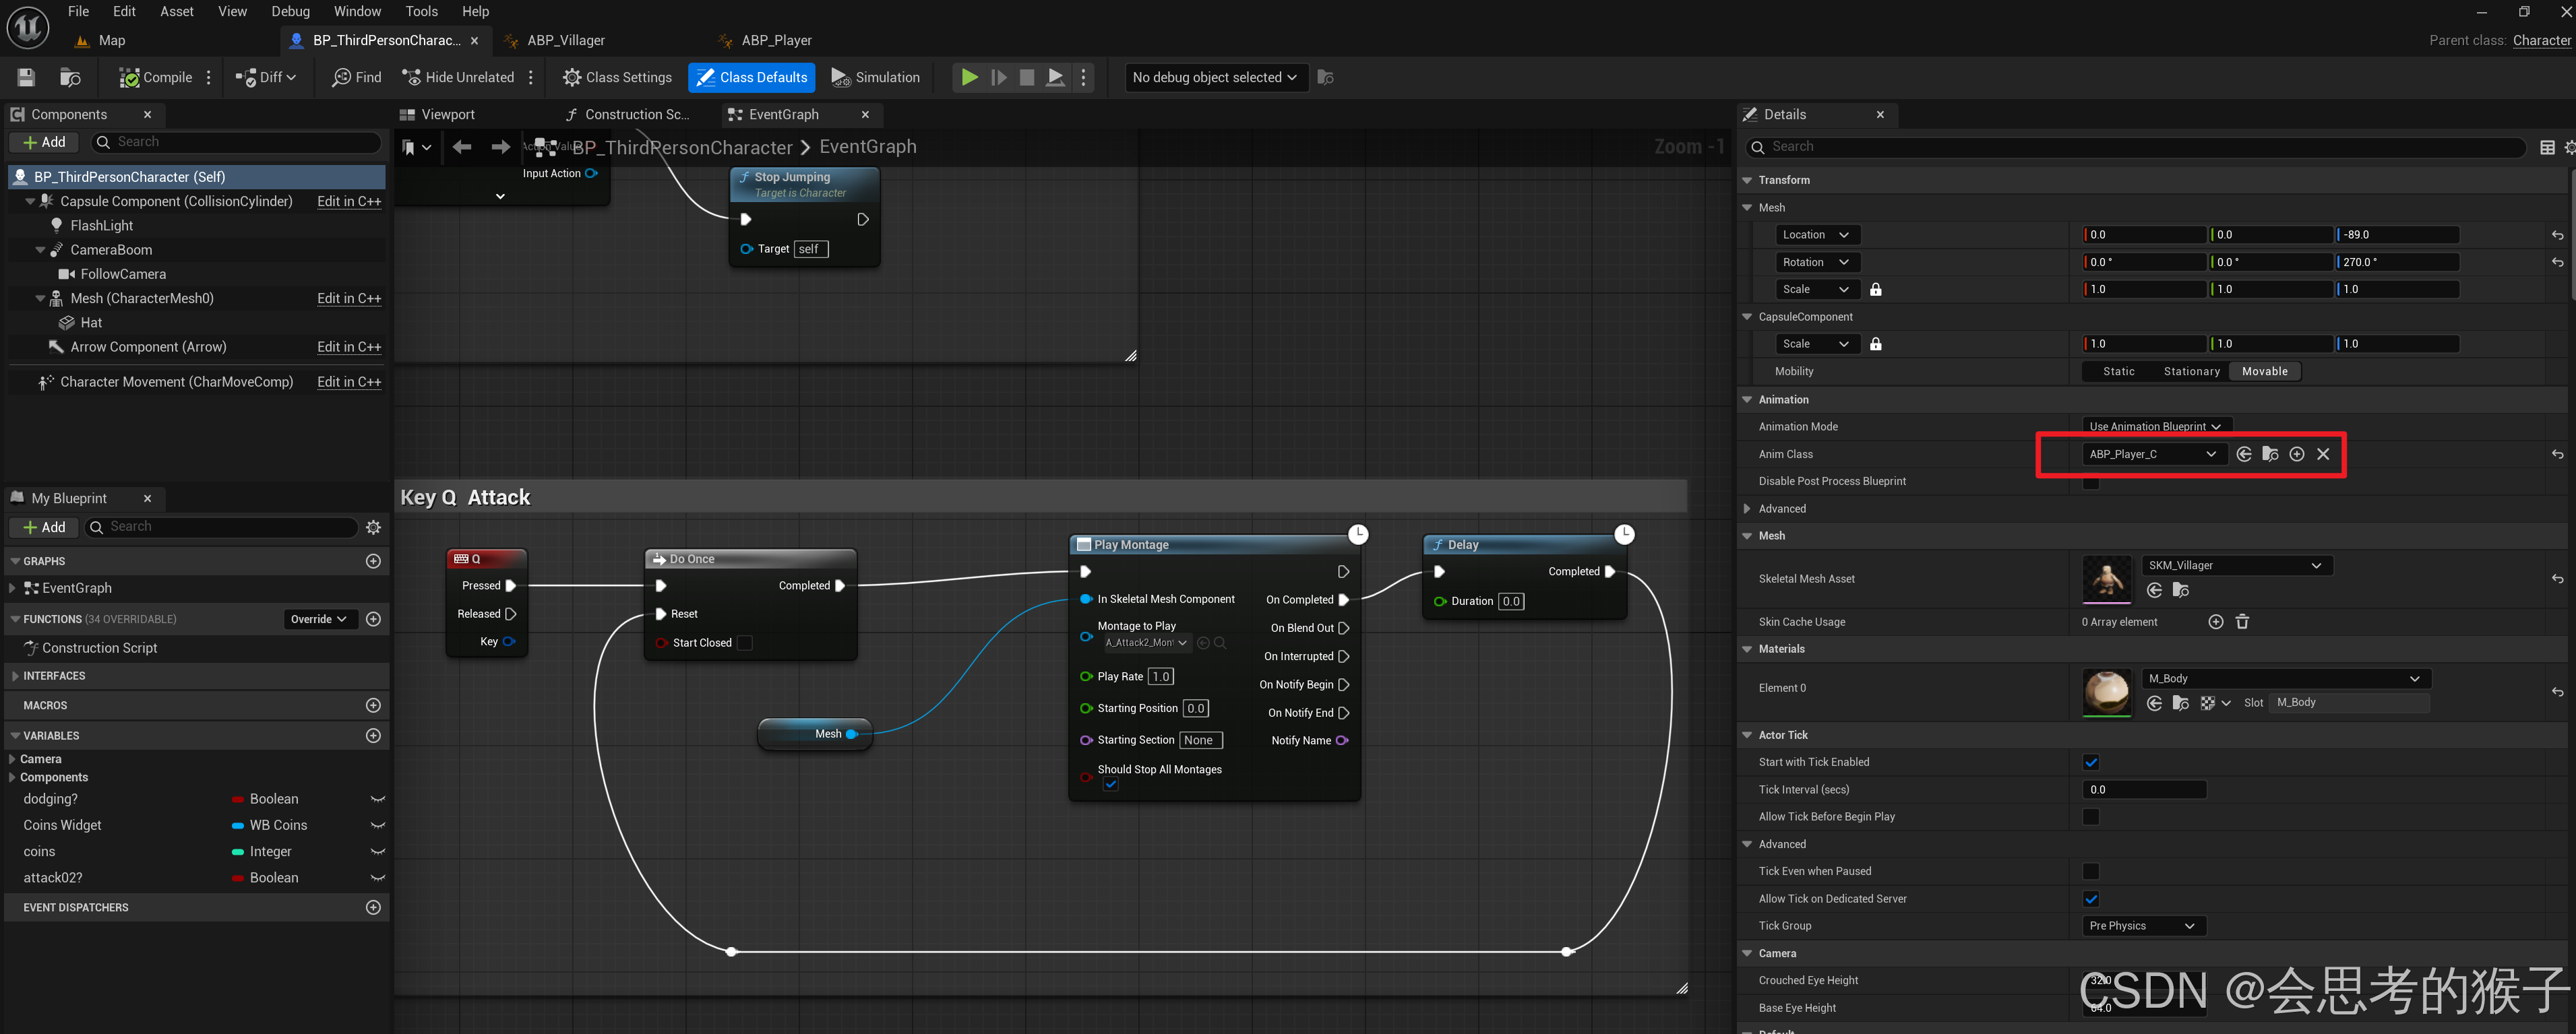Click Edit in C++ link for Character Movement
Viewport: 2576px width, 1034px height.
coord(349,382)
